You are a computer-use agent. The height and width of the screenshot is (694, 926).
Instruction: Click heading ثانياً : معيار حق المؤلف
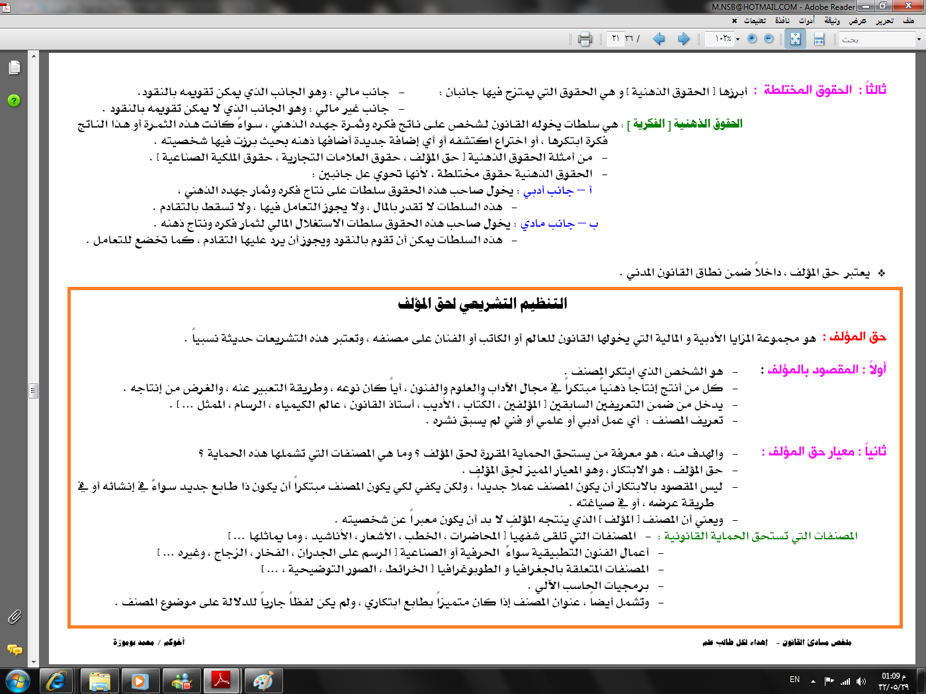(824, 451)
